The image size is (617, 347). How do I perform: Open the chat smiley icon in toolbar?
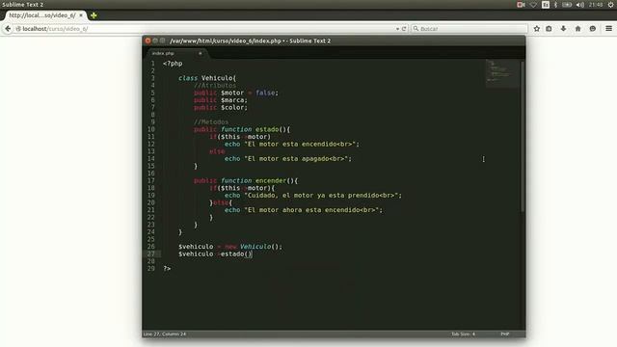(x=593, y=29)
